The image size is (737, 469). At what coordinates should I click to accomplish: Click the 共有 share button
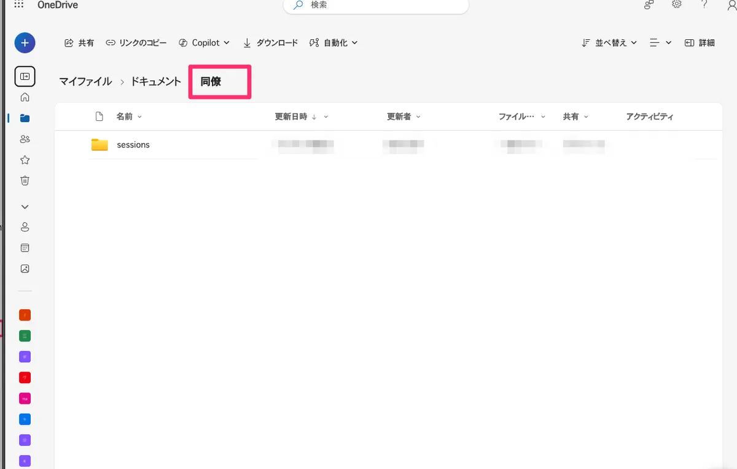pyautogui.click(x=79, y=43)
